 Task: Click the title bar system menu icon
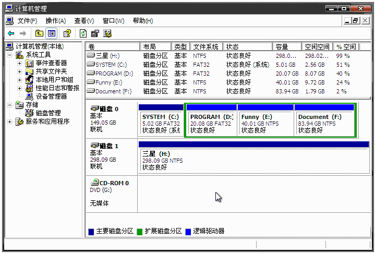9,9
